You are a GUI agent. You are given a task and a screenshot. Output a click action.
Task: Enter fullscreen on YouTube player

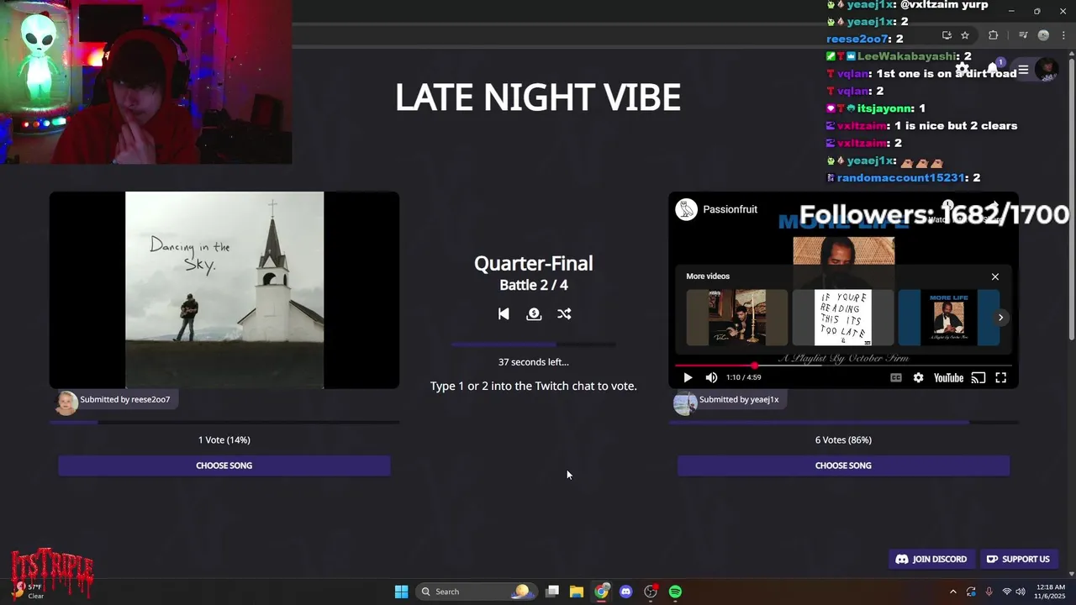tap(1001, 378)
